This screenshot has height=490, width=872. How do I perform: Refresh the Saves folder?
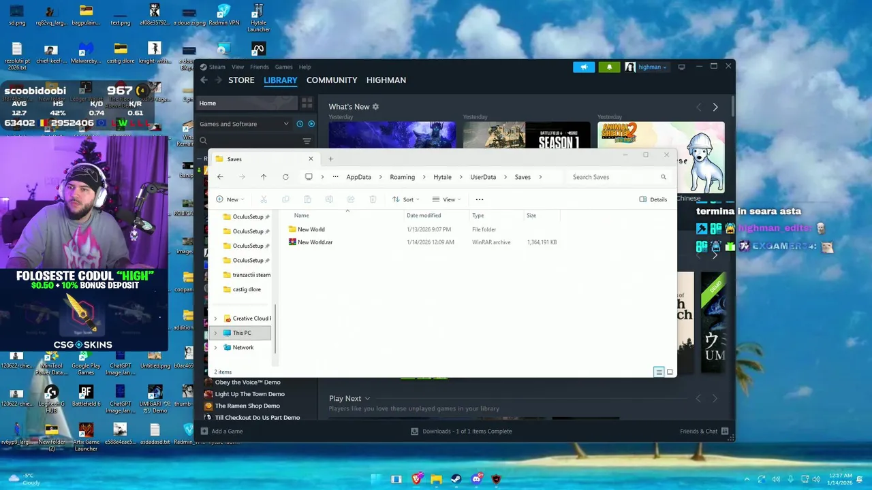tap(285, 177)
